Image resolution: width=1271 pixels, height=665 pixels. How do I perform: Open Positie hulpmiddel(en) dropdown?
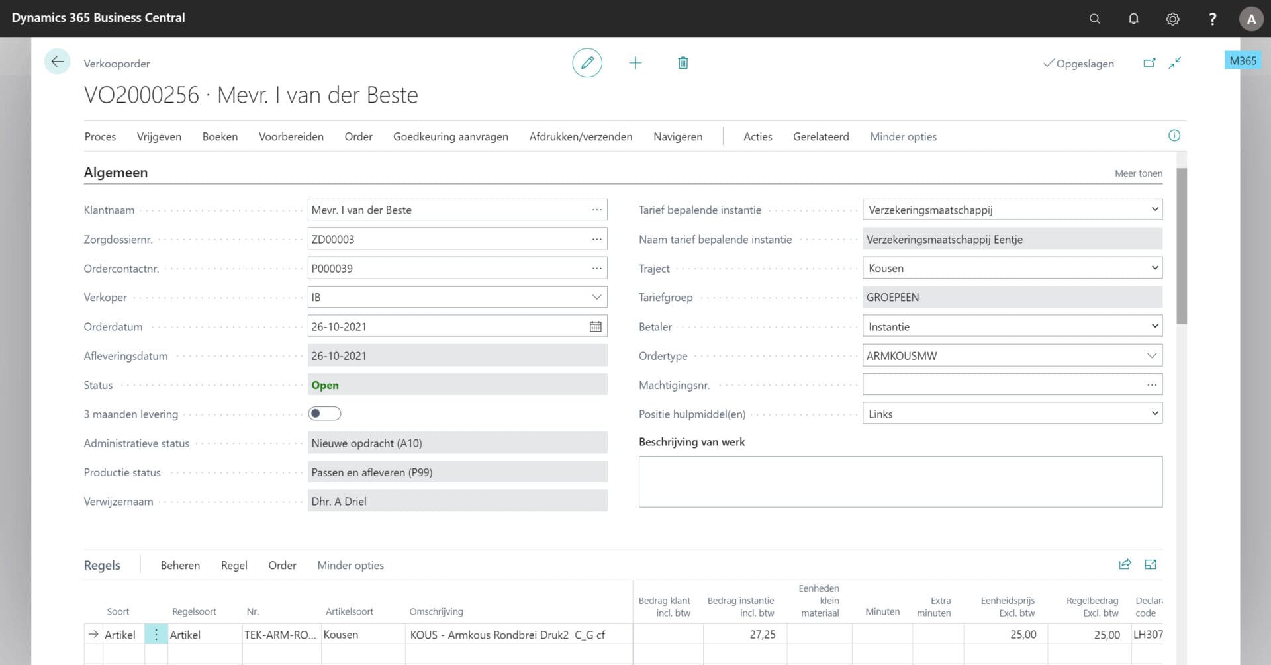(1154, 414)
